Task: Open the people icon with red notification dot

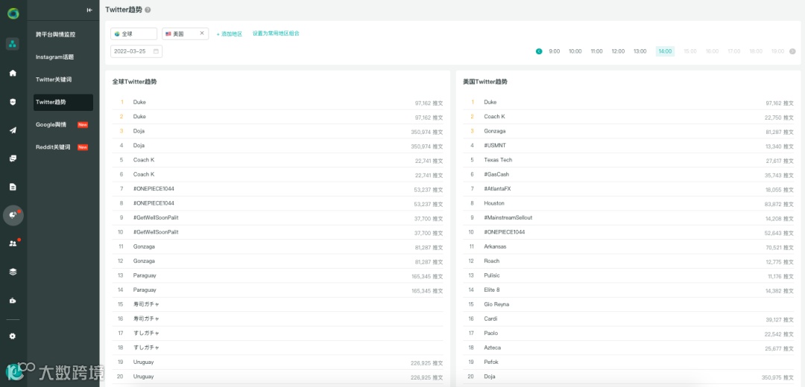Action: [13, 243]
